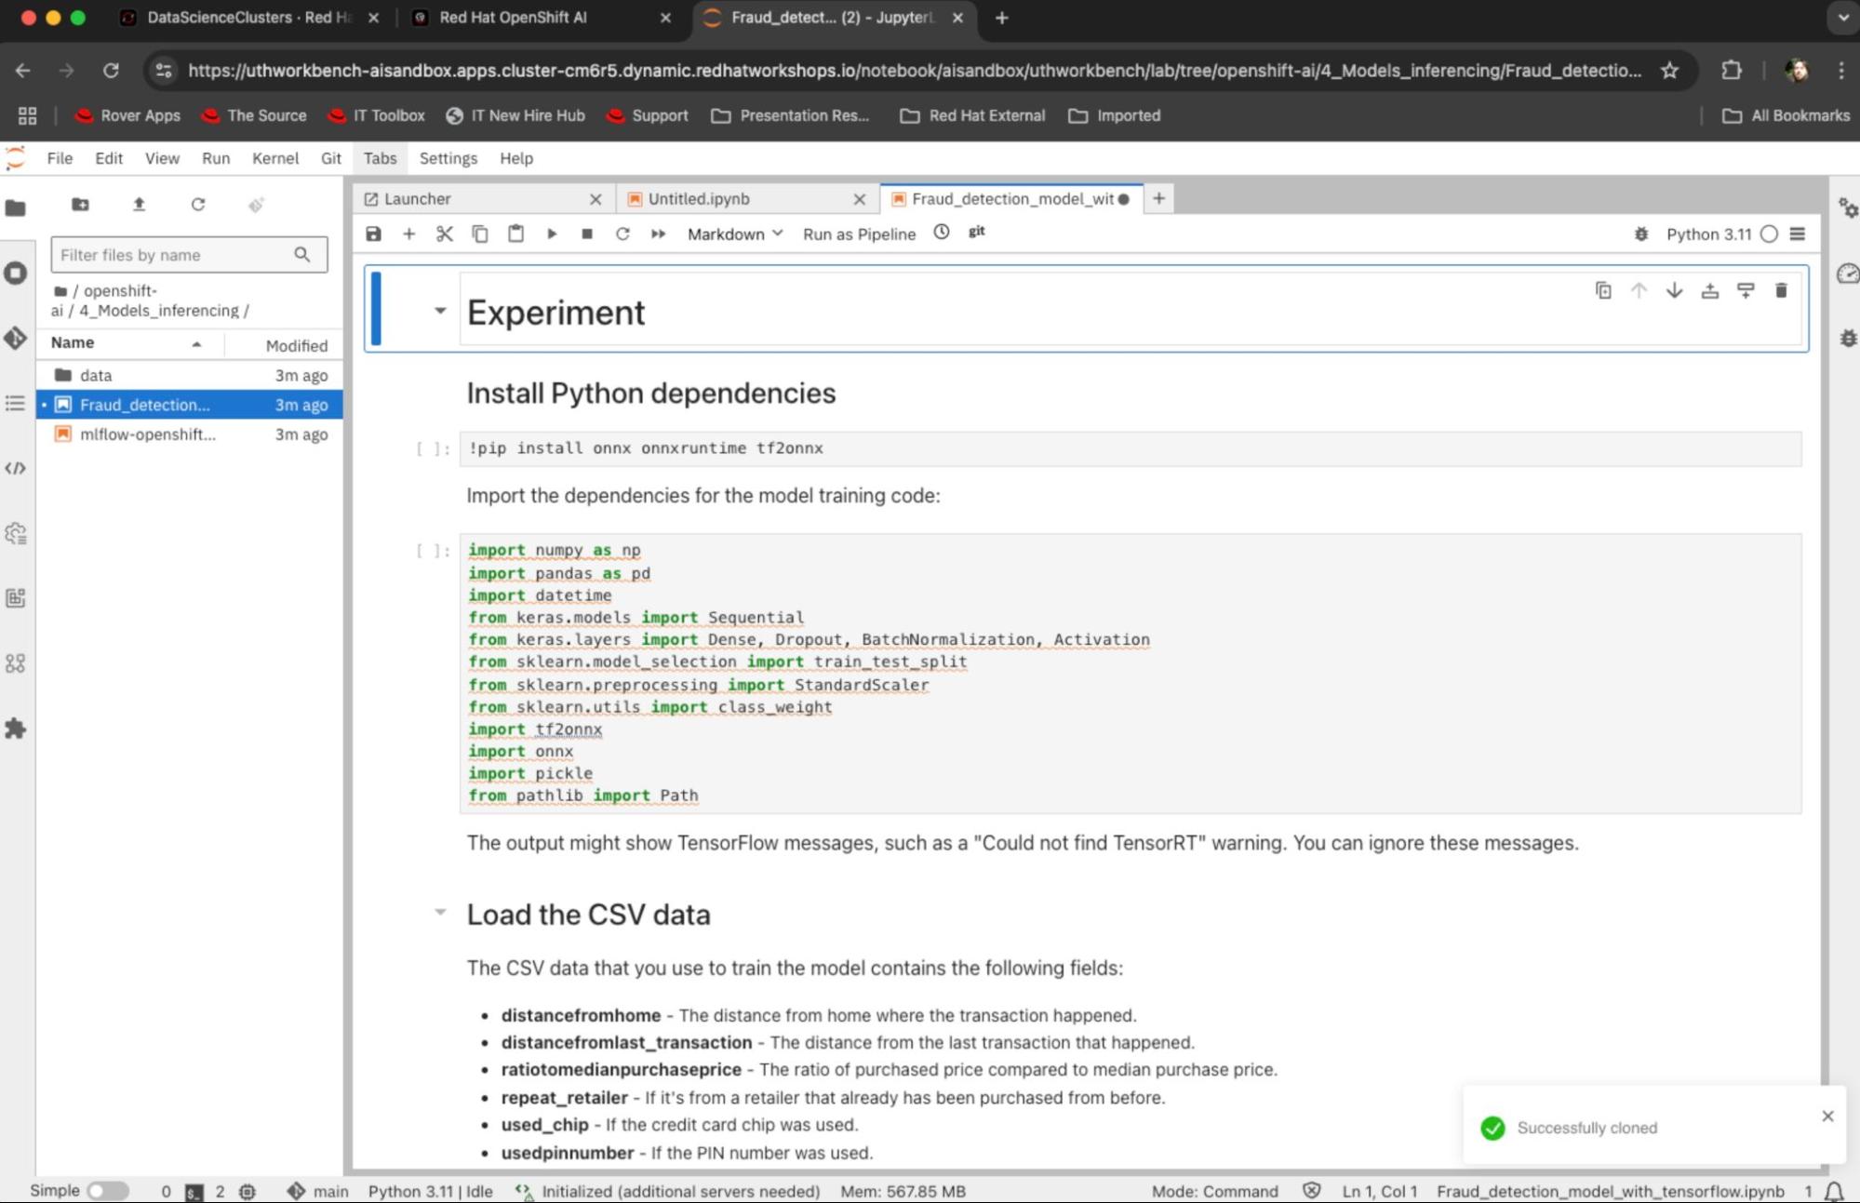Click the Filter files by name field
The image size is (1860, 1203).
coord(175,255)
